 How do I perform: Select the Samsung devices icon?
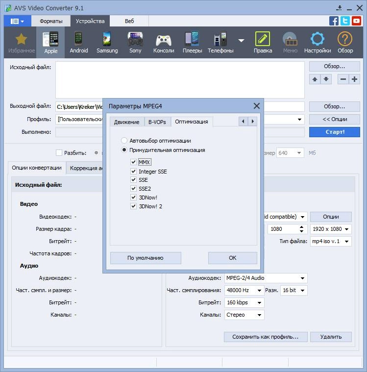click(x=107, y=43)
